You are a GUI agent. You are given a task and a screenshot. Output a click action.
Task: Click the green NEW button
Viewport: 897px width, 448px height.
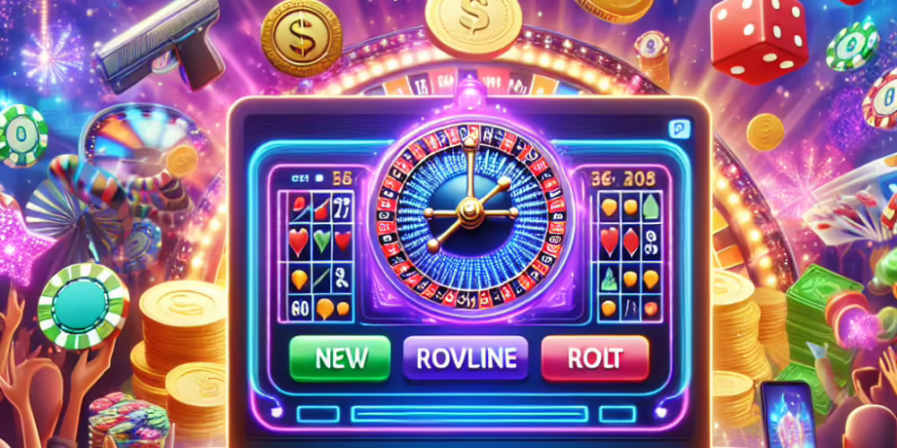pyautogui.click(x=340, y=358)
